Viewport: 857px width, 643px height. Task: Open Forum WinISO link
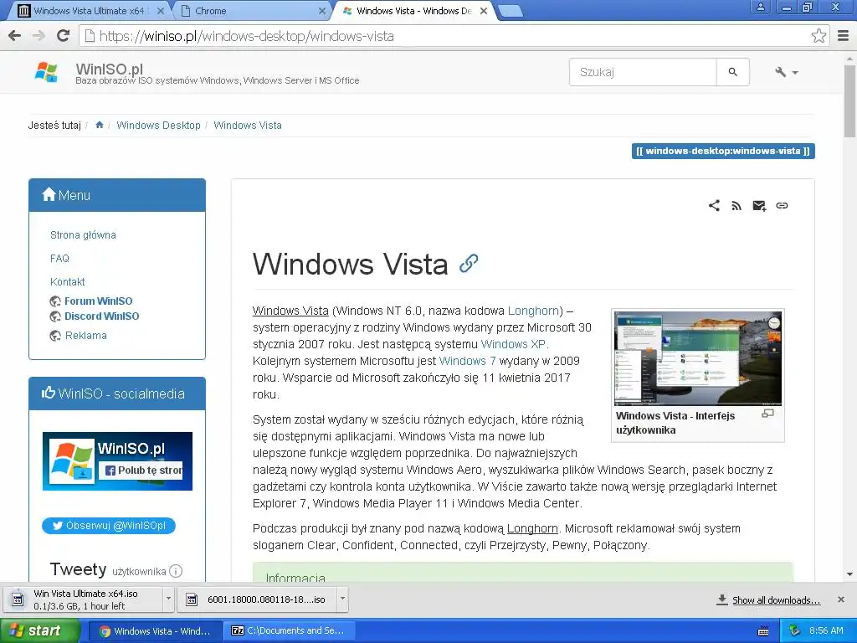pyautogui.click(x=99, y=301)
